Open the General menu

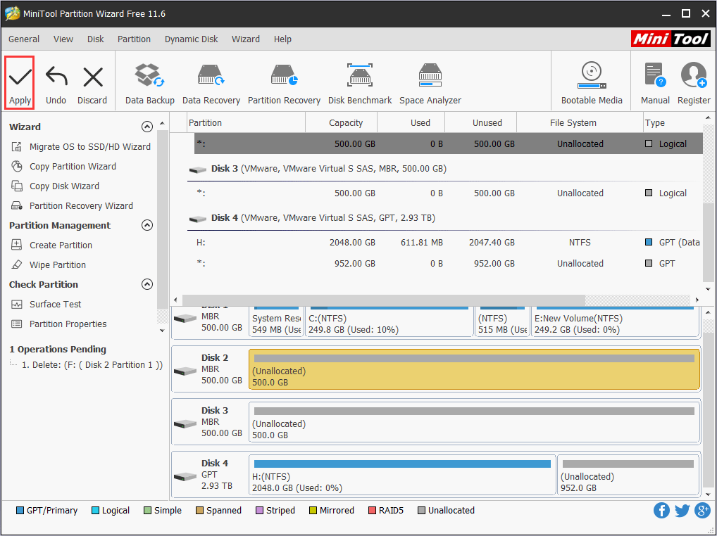(x=24, y=39)
